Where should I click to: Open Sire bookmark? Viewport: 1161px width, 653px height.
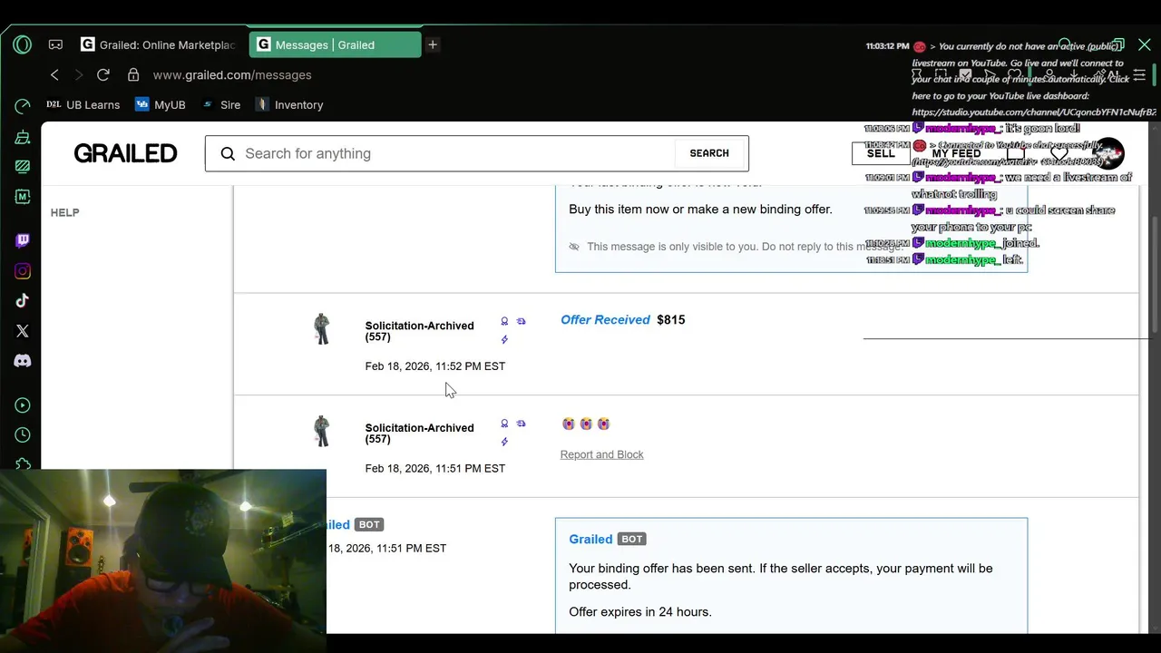click(x=221, y=104)
